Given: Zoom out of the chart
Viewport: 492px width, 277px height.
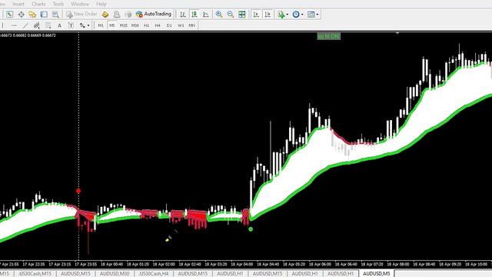Looking at the screenshot, I should point(231,14).
